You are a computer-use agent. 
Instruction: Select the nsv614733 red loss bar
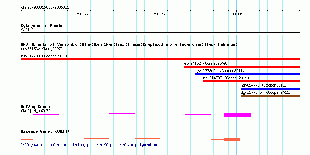tap(160, 59)
